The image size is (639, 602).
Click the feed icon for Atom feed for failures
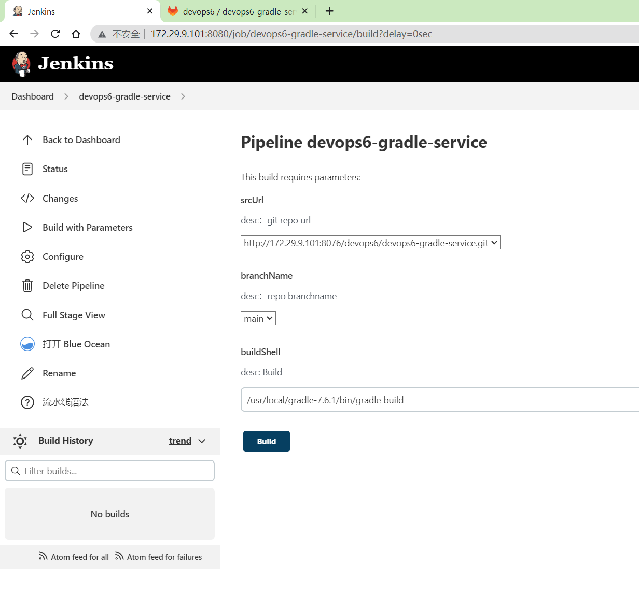pos(119,556)
